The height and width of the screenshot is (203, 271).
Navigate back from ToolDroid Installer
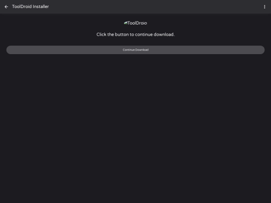(x=7, y=7)
